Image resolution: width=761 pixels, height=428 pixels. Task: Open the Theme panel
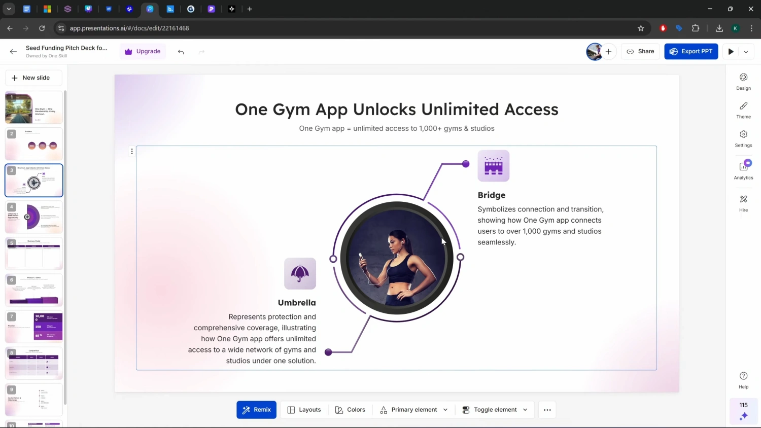point(743,110)
